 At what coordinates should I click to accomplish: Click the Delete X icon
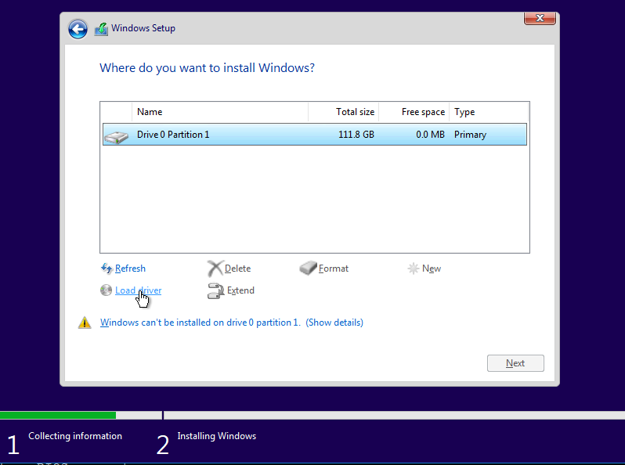click(x=215, y=269)
